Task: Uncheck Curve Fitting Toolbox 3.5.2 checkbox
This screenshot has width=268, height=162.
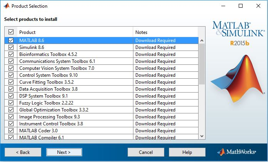Action: (x=11, y=82)
